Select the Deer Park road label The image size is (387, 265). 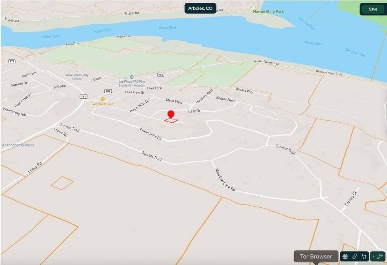29,74
